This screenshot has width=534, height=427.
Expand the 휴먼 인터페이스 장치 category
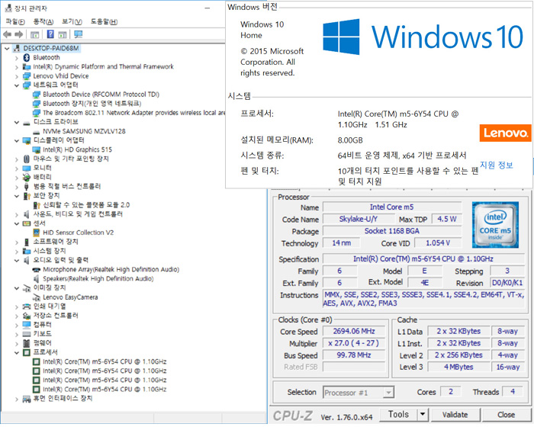point(17,399)
